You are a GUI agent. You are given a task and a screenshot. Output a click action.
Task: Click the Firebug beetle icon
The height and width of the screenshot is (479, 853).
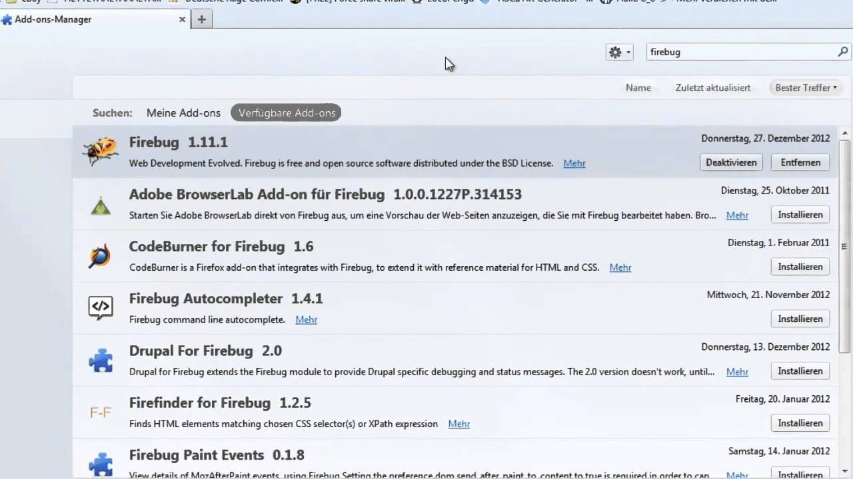(x=101, y=151)
